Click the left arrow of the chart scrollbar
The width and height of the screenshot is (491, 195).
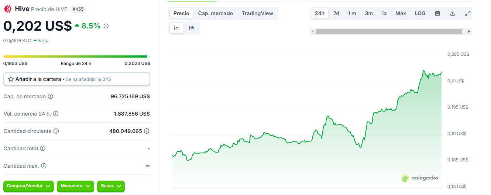313,32
